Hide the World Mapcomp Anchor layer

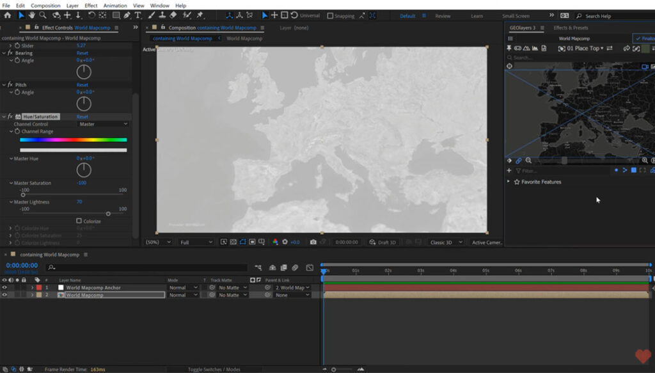pyautogui.click(x=4, y=287)
